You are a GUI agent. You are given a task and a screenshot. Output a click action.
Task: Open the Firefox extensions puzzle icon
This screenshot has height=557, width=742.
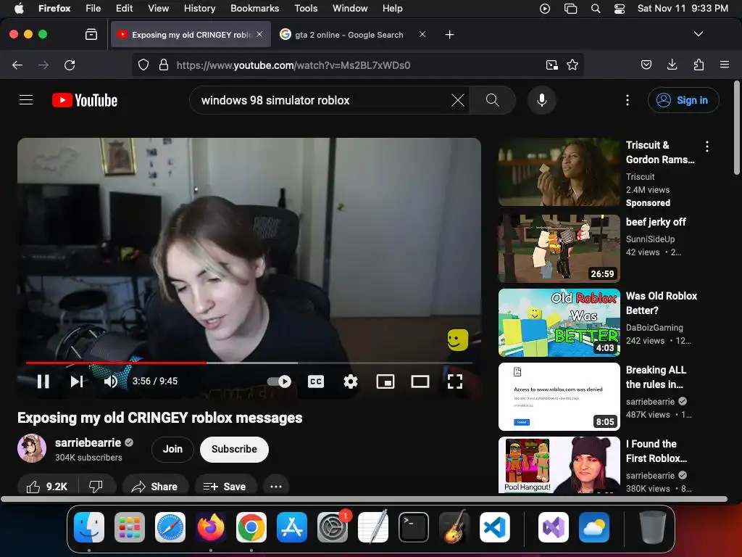point(699,65)
